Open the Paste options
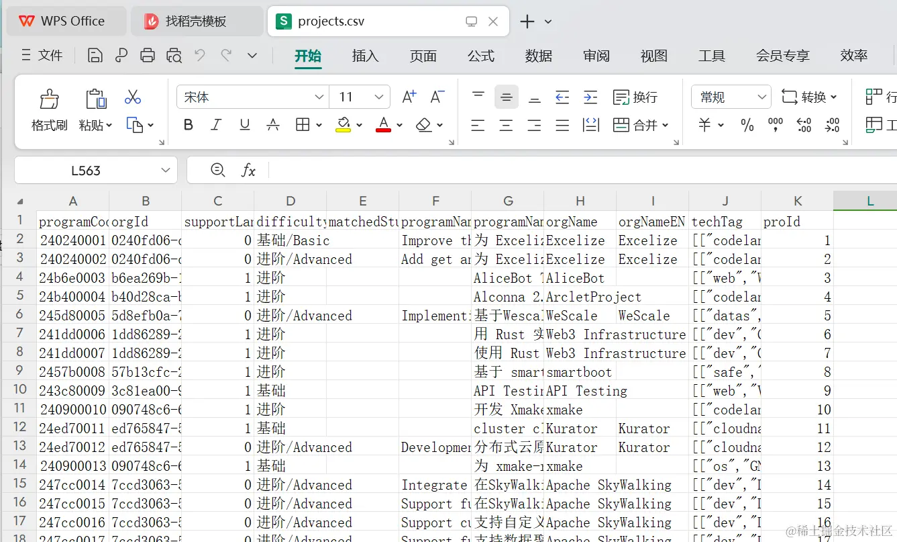The height and width of the screenshot is (542, 897). [95, 107]
